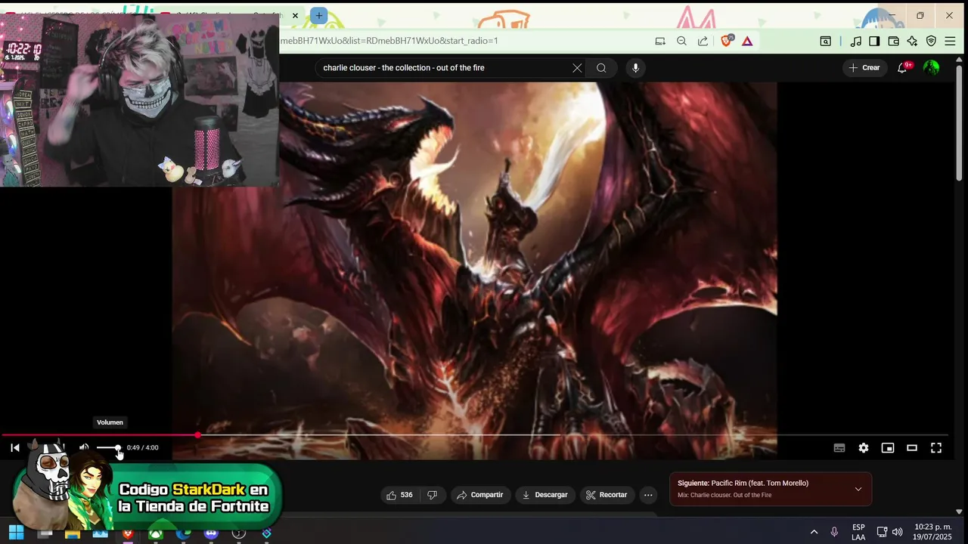Open the taskbar sound volume icon

[x=898, y=533]
